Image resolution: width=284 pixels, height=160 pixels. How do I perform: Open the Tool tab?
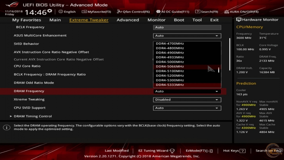tap(197, 20)
